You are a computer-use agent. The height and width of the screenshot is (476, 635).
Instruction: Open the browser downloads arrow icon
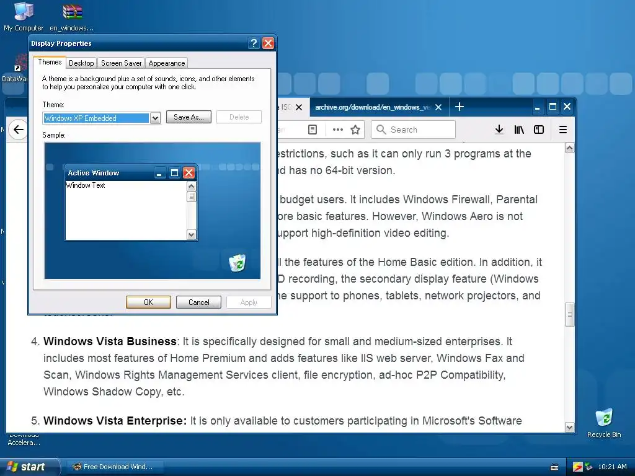coord(499,130)
